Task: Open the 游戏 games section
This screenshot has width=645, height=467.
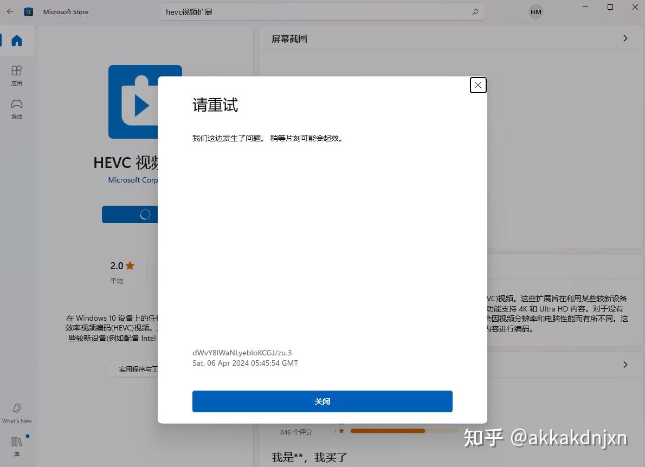Action: tap(17, 109)
